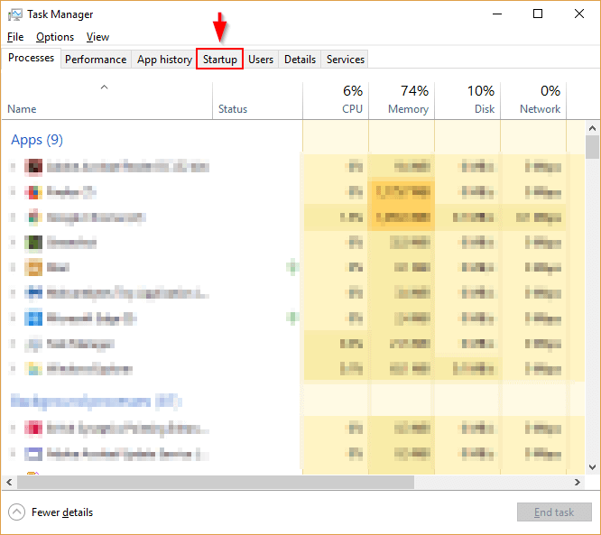Close the Task Manager window
Viewport: 601px width, 535px height.
coord(579,14)
